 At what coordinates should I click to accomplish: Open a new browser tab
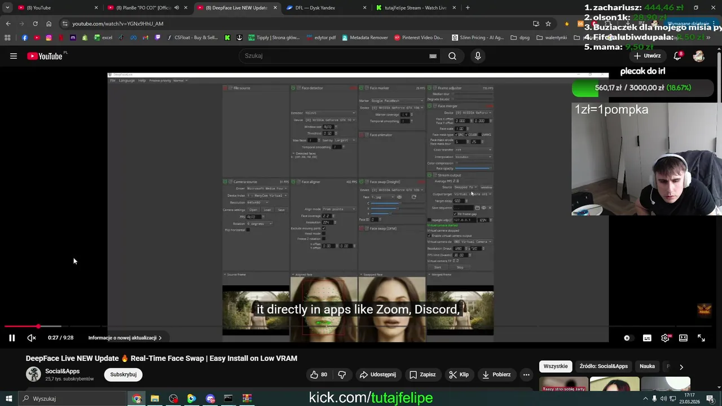[x=468, y=8]
